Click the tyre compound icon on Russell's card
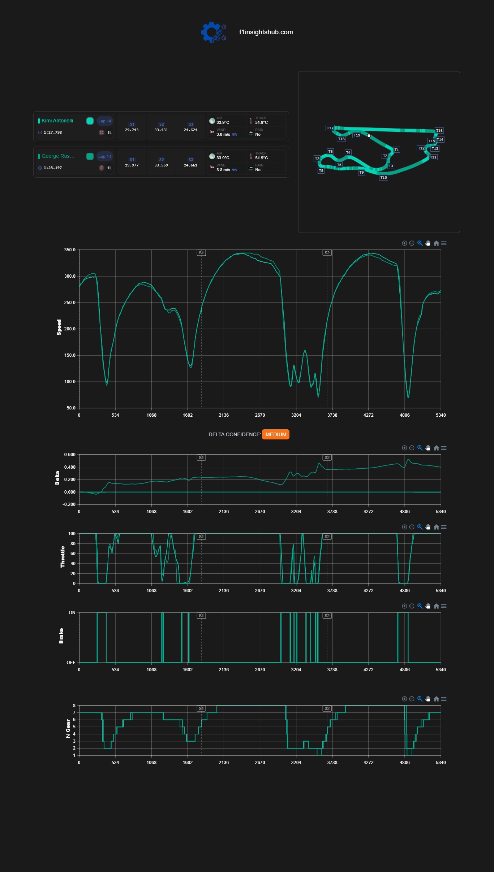 (102, 168)
